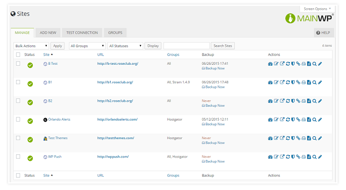Check the B Test row checkbox

[18, 64]
